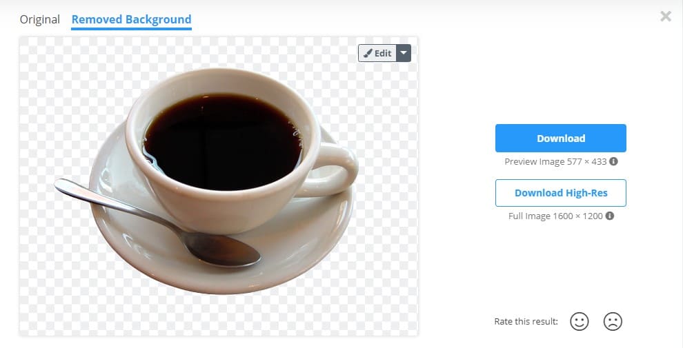Rate the result with the happy smiley
683x348 pixels.
[x=580, y=321]
